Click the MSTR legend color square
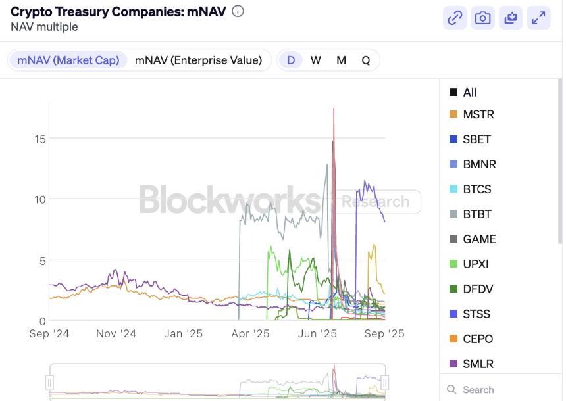 453,114
